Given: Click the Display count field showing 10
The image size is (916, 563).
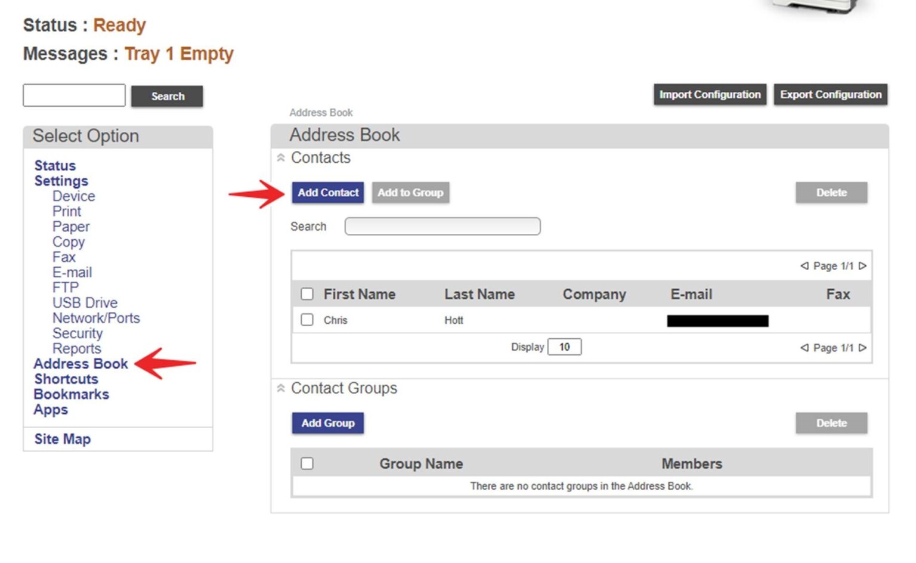Looking at the screenshot, I should pos(564,347).
